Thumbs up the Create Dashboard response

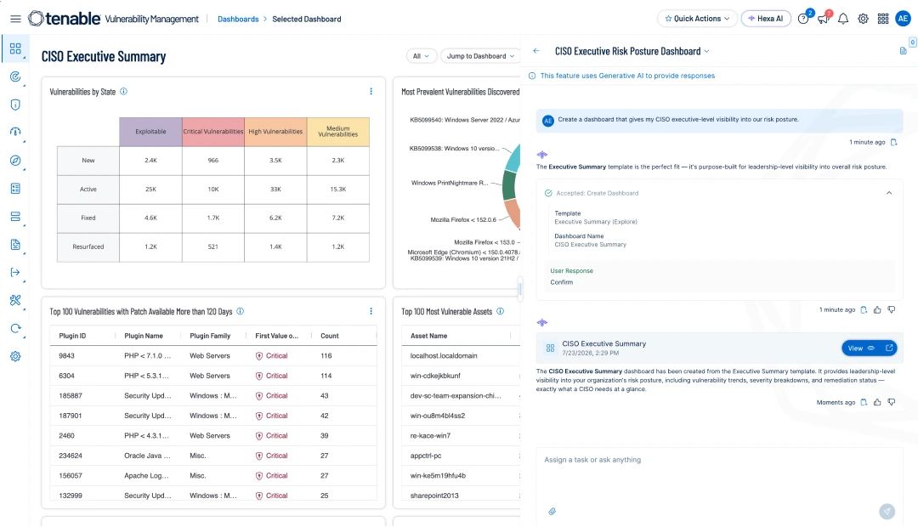[x=877, y=309]
